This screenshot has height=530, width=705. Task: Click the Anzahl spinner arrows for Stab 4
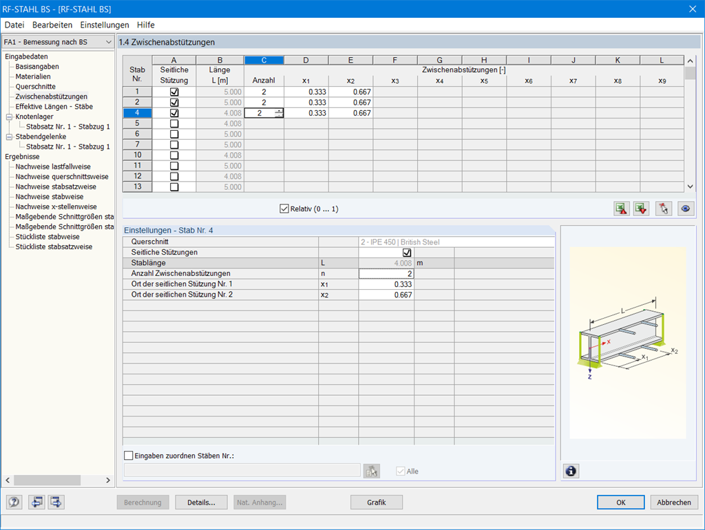point(279,113)
